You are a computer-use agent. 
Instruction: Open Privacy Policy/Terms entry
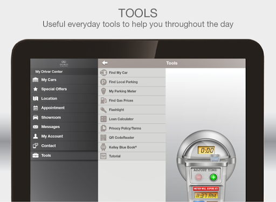pos(132,128)
